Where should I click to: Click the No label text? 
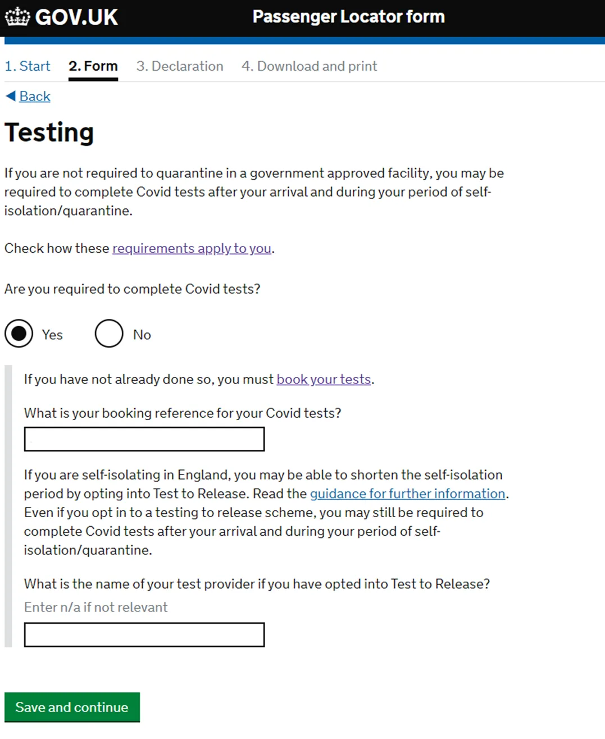[142, 335]
